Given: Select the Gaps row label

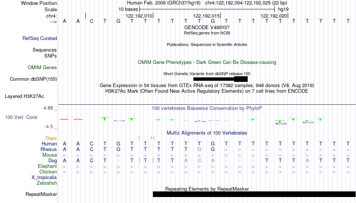Looking at the screenshot, I should pos(51,138).
